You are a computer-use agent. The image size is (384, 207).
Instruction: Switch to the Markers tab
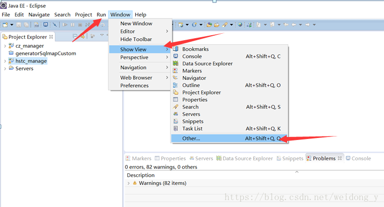[139, 158]
